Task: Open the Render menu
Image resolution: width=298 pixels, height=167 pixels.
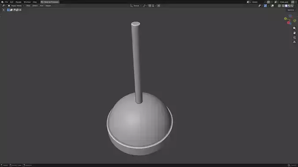Action: (19, 2)
